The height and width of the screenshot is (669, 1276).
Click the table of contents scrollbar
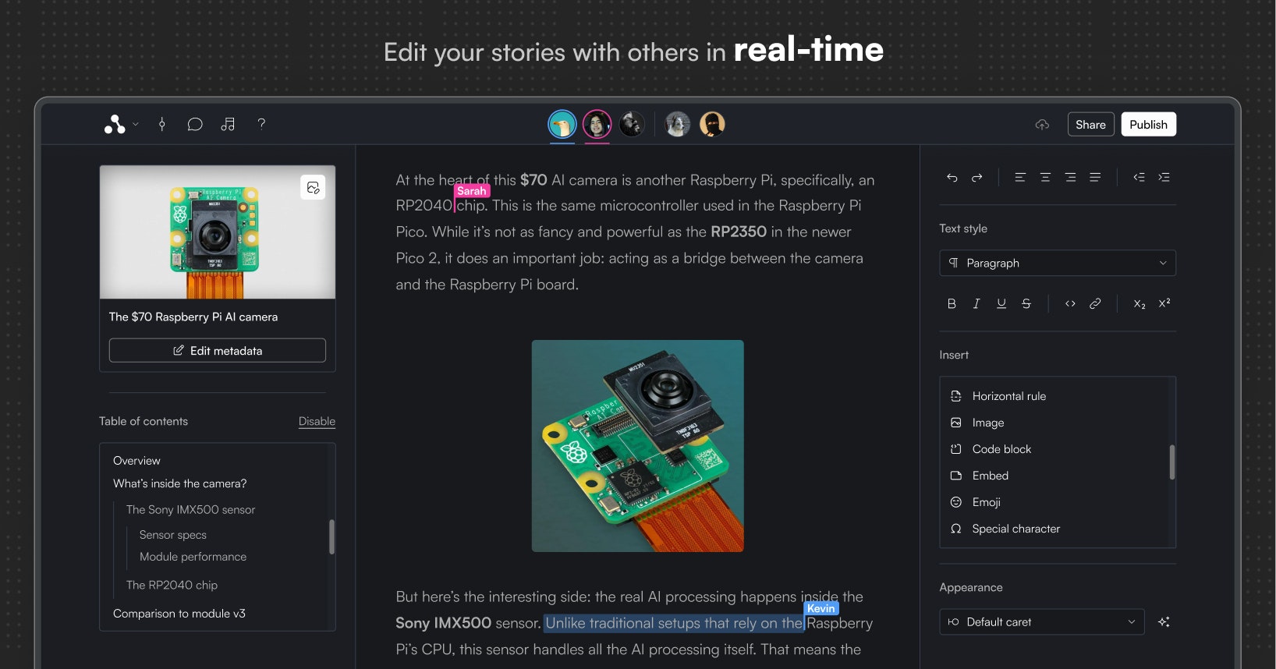pyautogui.click(x=331, y=536)
